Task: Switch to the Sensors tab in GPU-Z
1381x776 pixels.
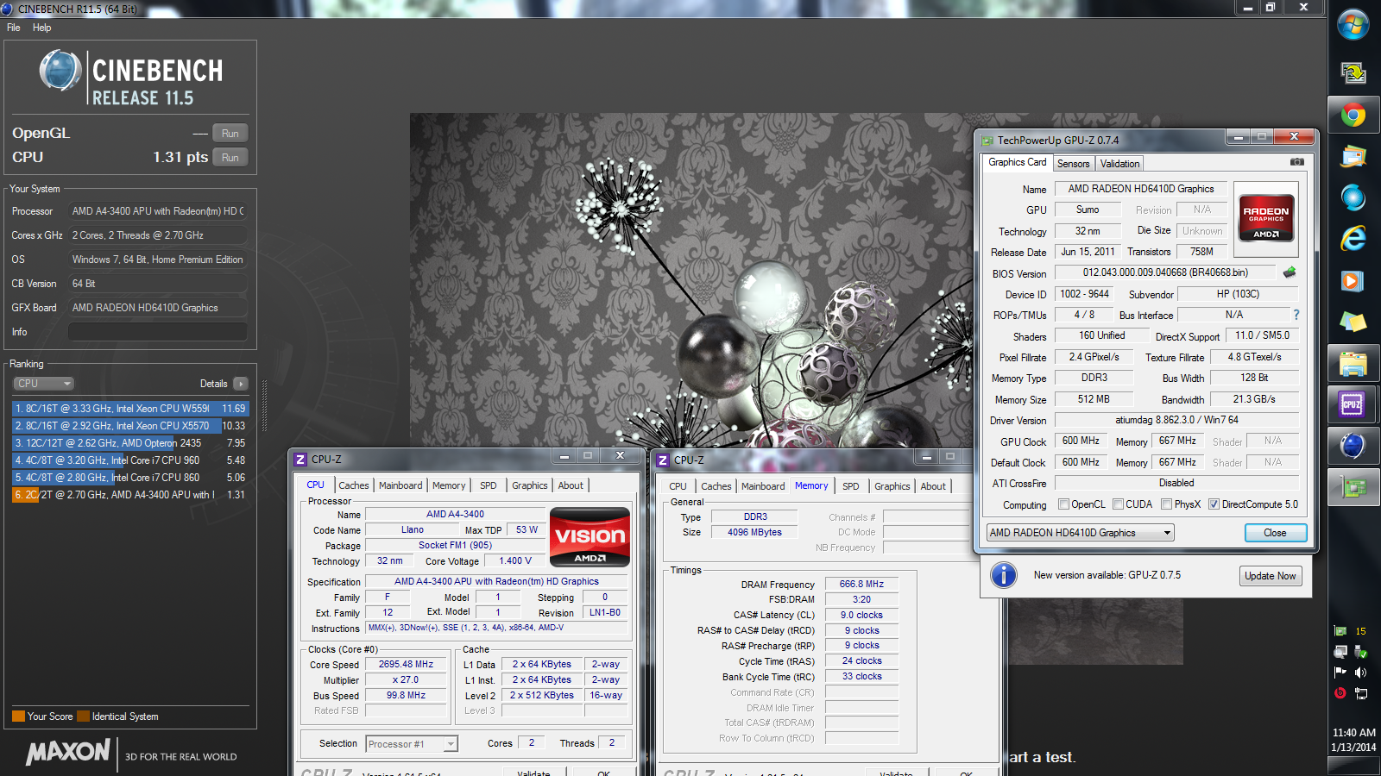Action: [1074, 164]
